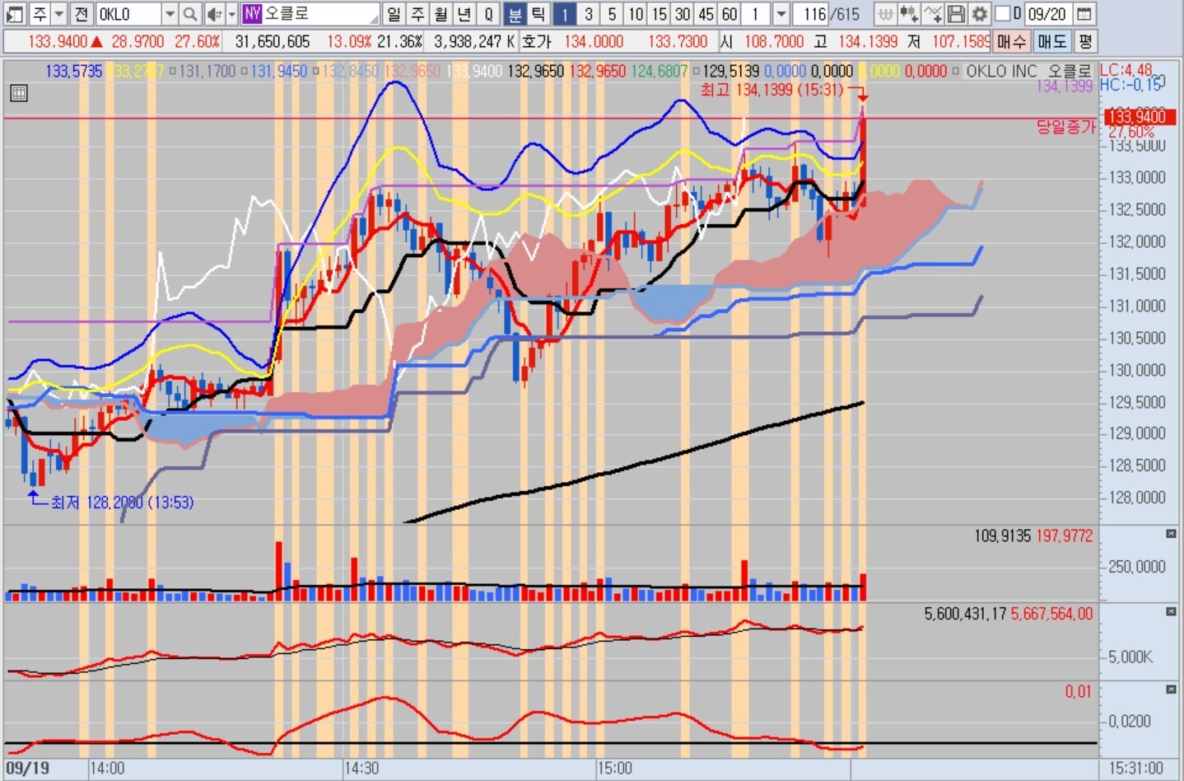Image resolution: width=1184 pixels, height=781 pixels.
Task: Select the 30-minute interval button
Action: (x=683, y=14)
